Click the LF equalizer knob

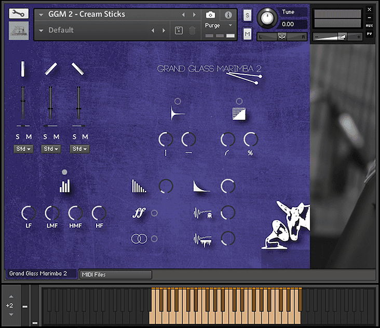pyautogui.click(x=29, y=213)
